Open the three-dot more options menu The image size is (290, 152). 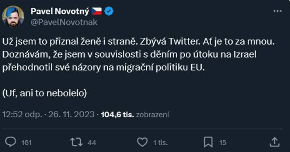click(x=277, y=11)
